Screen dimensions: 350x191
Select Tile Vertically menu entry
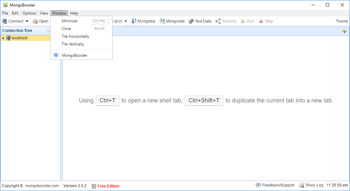(81, 44)
